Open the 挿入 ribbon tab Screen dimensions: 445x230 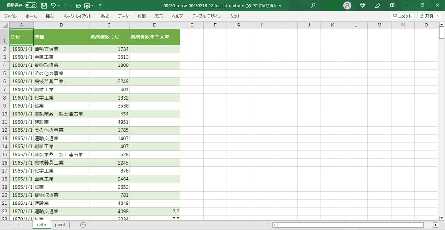[50, 16]
